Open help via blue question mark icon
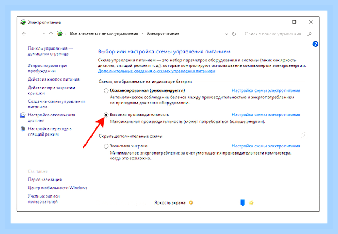This screenshot has width=338, height=234. (315, 44)
